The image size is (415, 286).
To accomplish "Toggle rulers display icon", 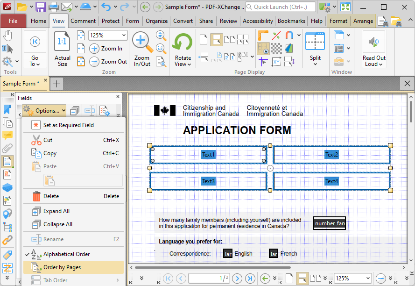I will click(263, 36).
